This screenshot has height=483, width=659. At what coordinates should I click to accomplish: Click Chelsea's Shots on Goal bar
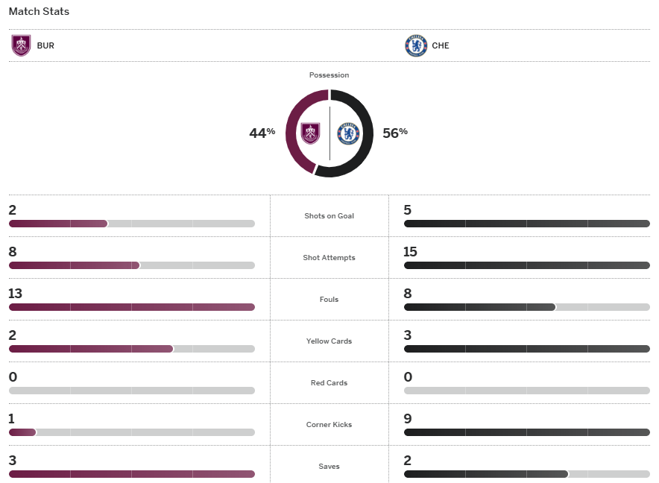tap(526, 224)
